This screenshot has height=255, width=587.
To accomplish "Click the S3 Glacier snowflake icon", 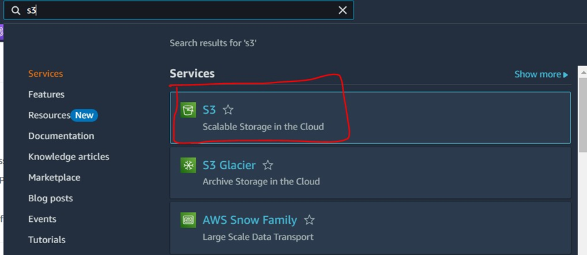I will coord(188,165).
